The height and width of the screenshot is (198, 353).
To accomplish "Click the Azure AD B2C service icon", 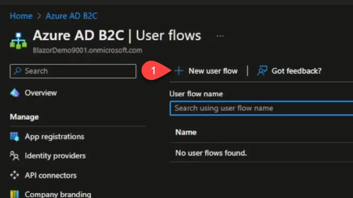I will (x=18, y=40).
